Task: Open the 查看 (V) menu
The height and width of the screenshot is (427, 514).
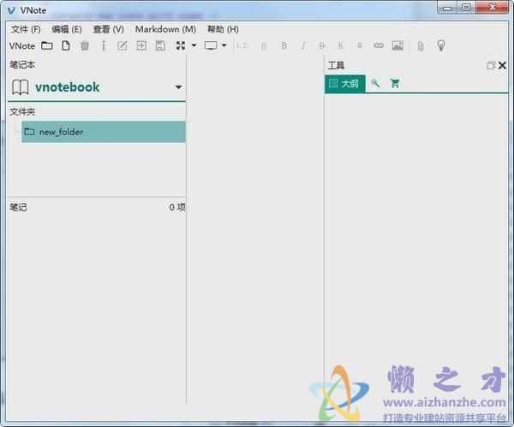Action: (x=109, y=29)
